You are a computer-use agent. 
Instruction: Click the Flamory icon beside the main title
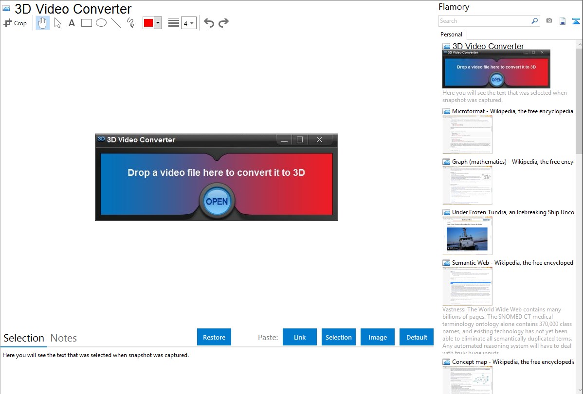6,9
